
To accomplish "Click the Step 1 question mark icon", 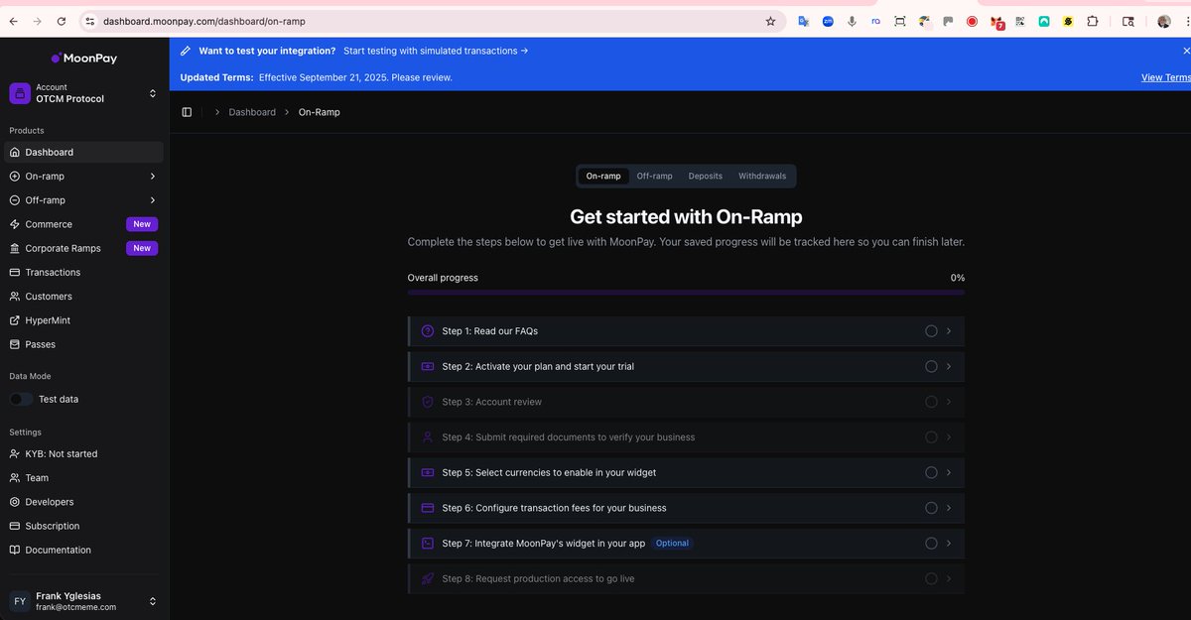I will coord(428,331).
